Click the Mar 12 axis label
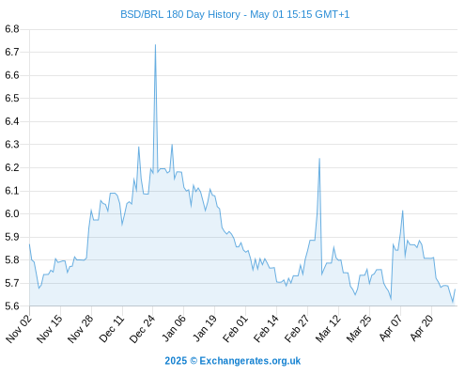The height and width of the screenshot is (376, 465). coord(328,328)
